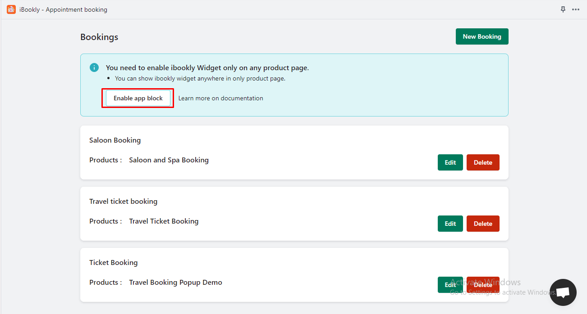This screenshot has height=314, width=587.
Task: Open the chat support bubble
Action: click(x=563, y=292)
